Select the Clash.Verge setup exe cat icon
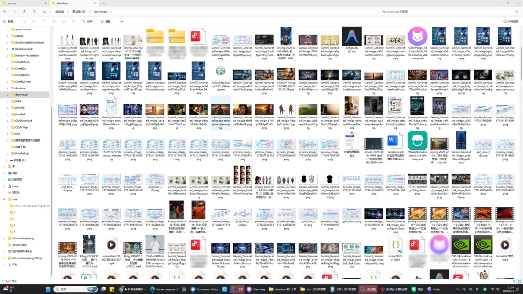 [x=417, y=36]
